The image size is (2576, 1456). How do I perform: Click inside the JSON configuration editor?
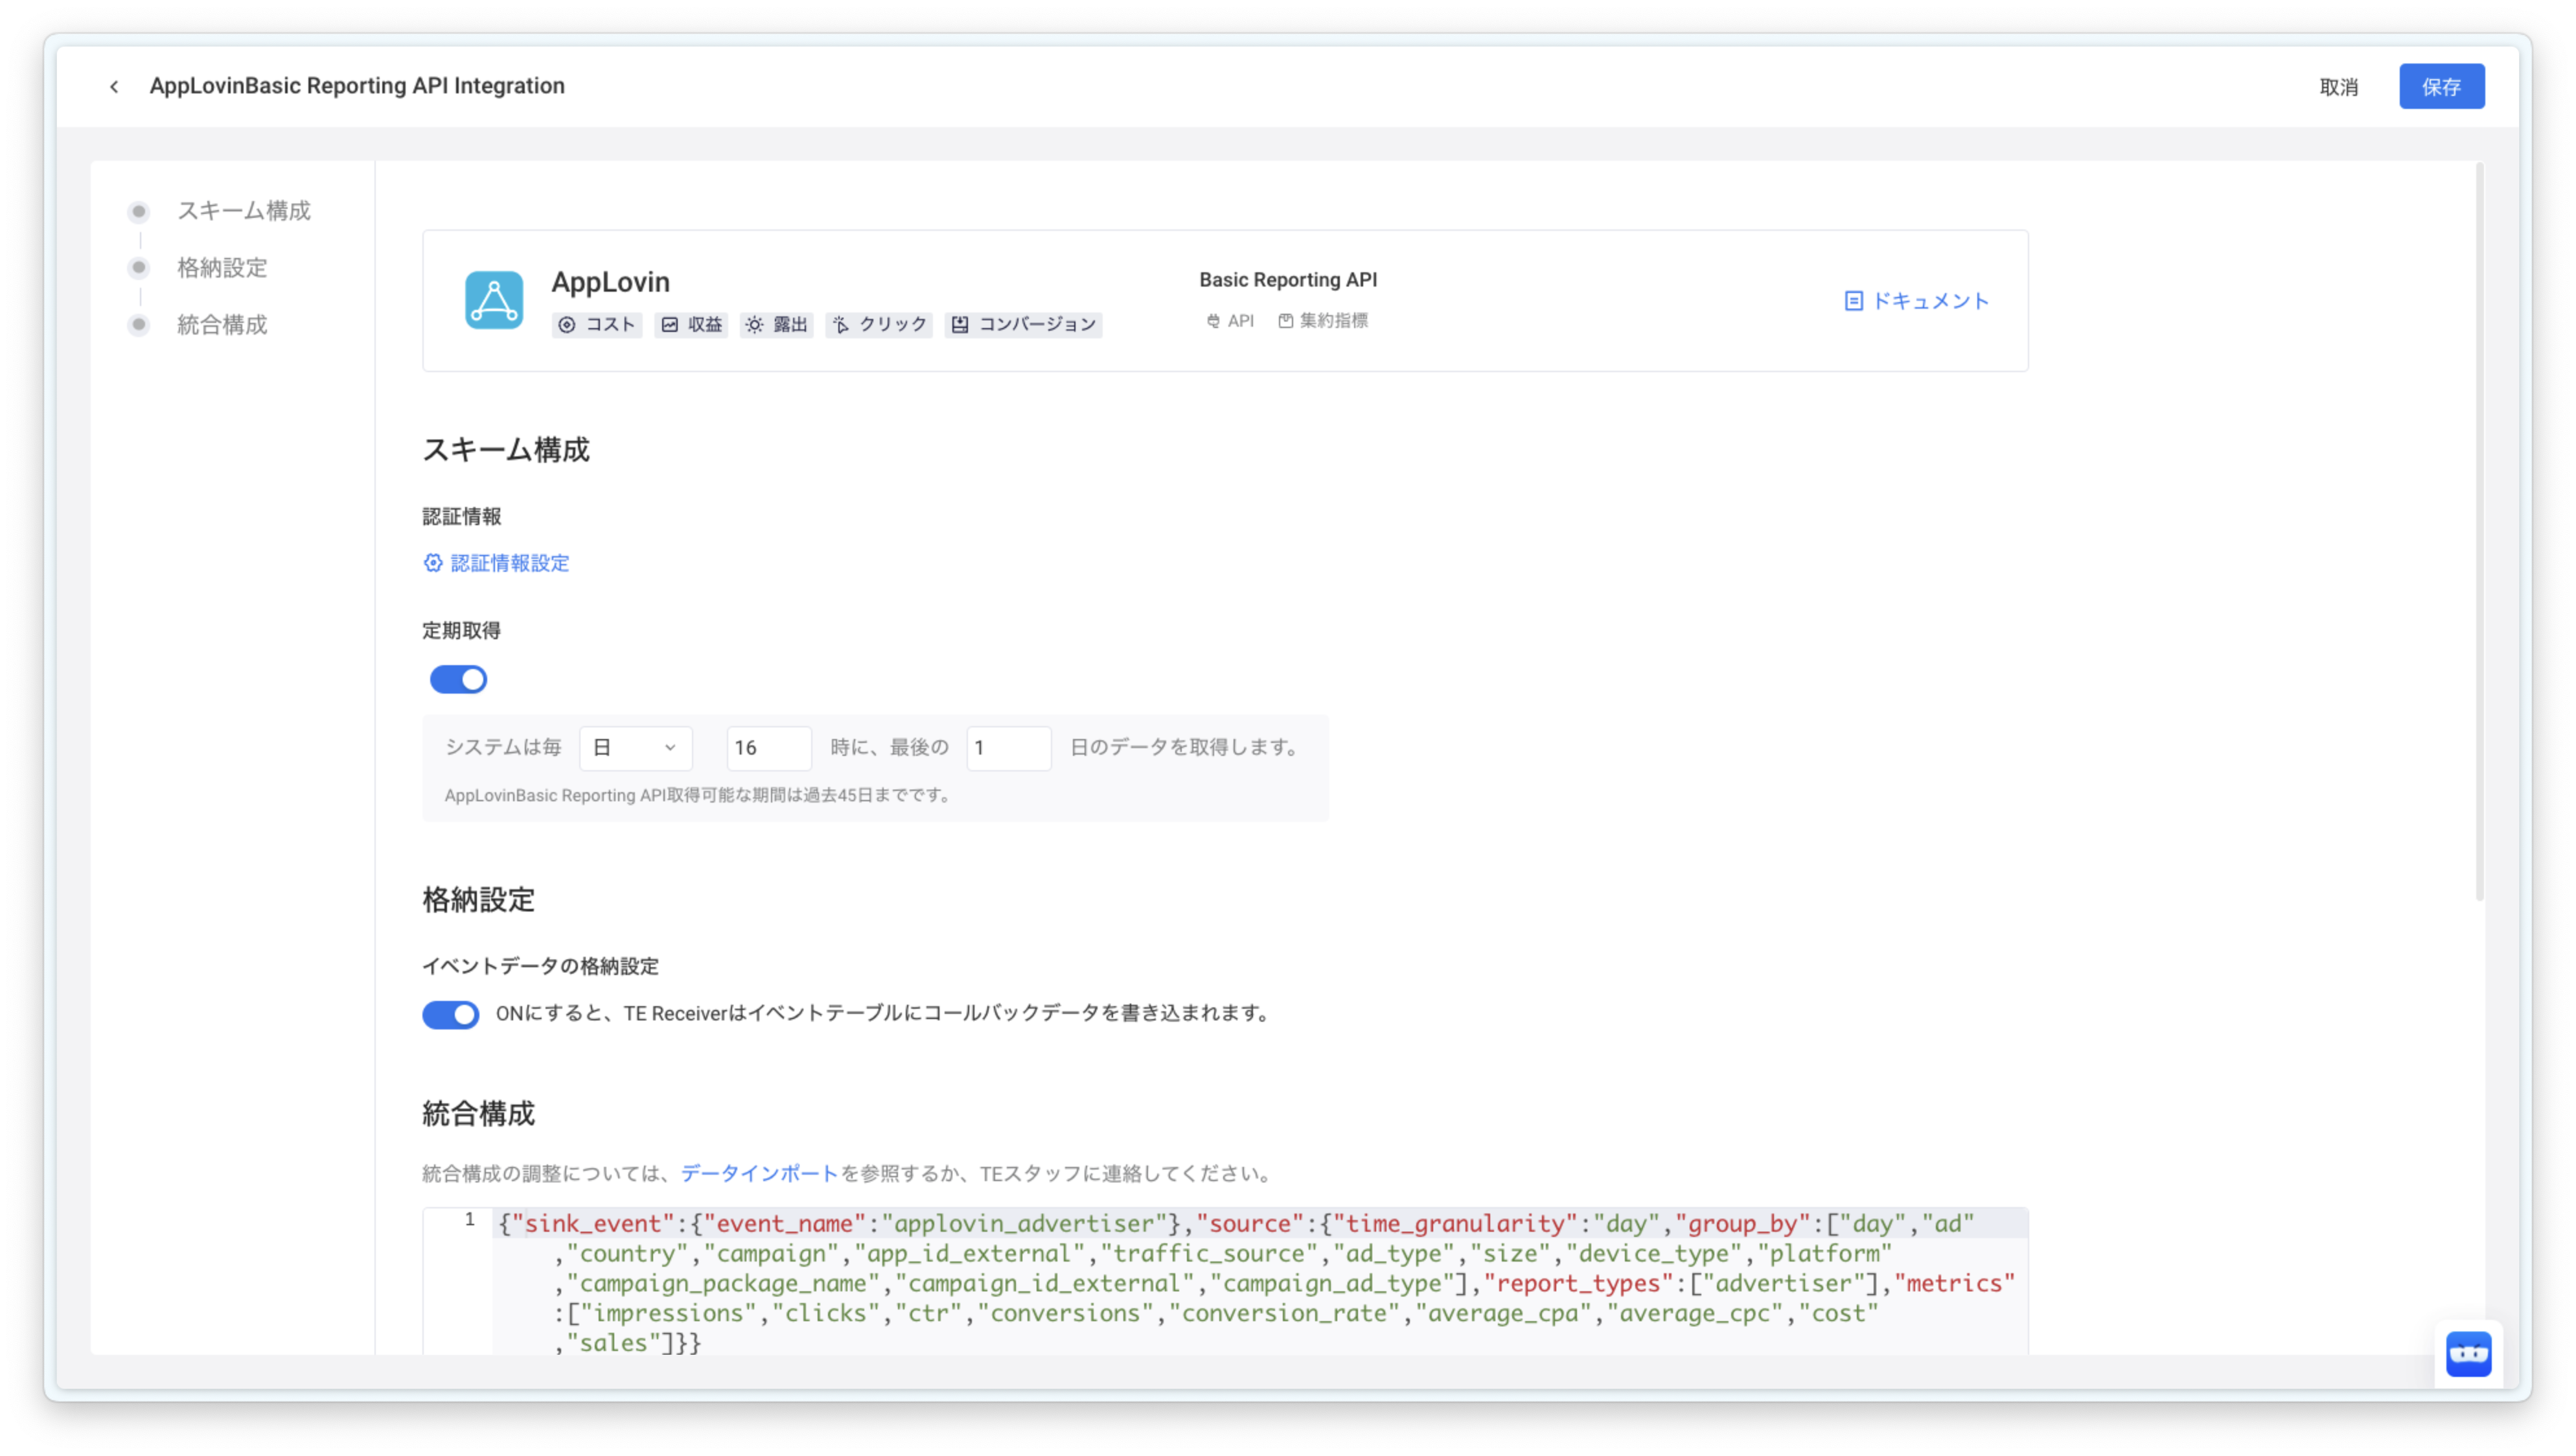pyautogui.click(x=1260, y=1282)
